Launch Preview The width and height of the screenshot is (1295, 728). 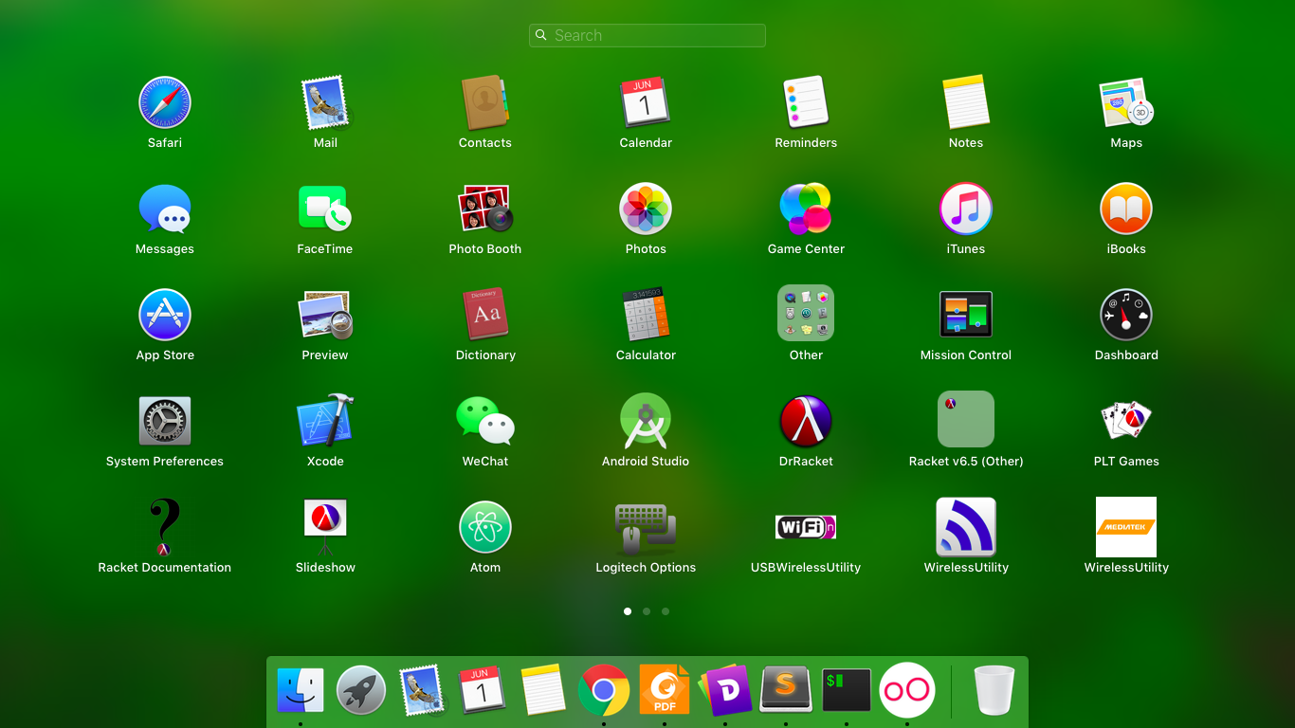(325, 315)
